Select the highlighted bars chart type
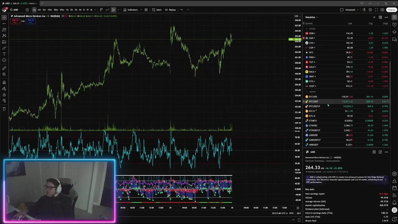The height and width of the screenshot is (224, 398). click(x=113, y=10)
